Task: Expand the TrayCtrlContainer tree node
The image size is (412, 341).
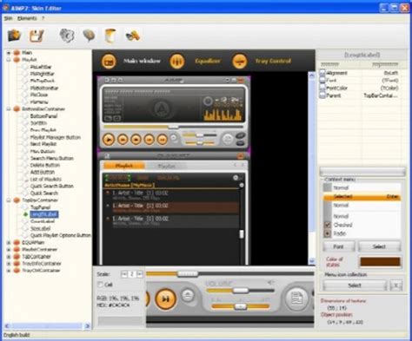Action: (9, 271)
